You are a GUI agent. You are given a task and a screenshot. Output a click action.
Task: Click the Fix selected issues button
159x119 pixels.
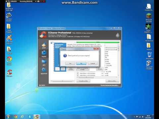(112, 81)
